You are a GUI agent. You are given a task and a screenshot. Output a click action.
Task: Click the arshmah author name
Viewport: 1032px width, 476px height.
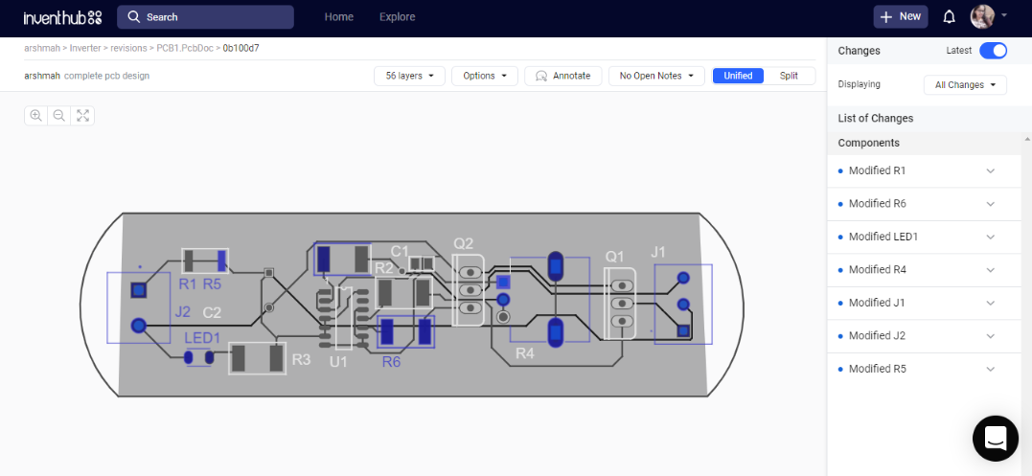(42, 76)
